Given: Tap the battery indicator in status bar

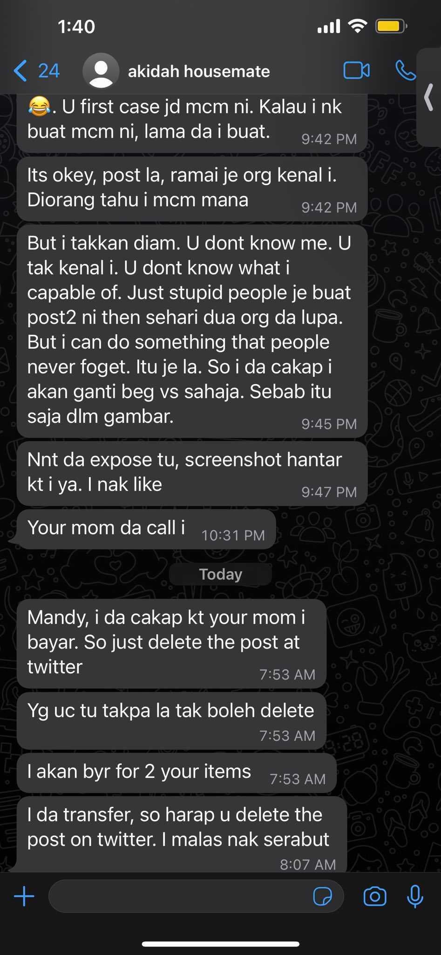Looking at the screenshot, I should pyautogui.click(x=391, y=27).
